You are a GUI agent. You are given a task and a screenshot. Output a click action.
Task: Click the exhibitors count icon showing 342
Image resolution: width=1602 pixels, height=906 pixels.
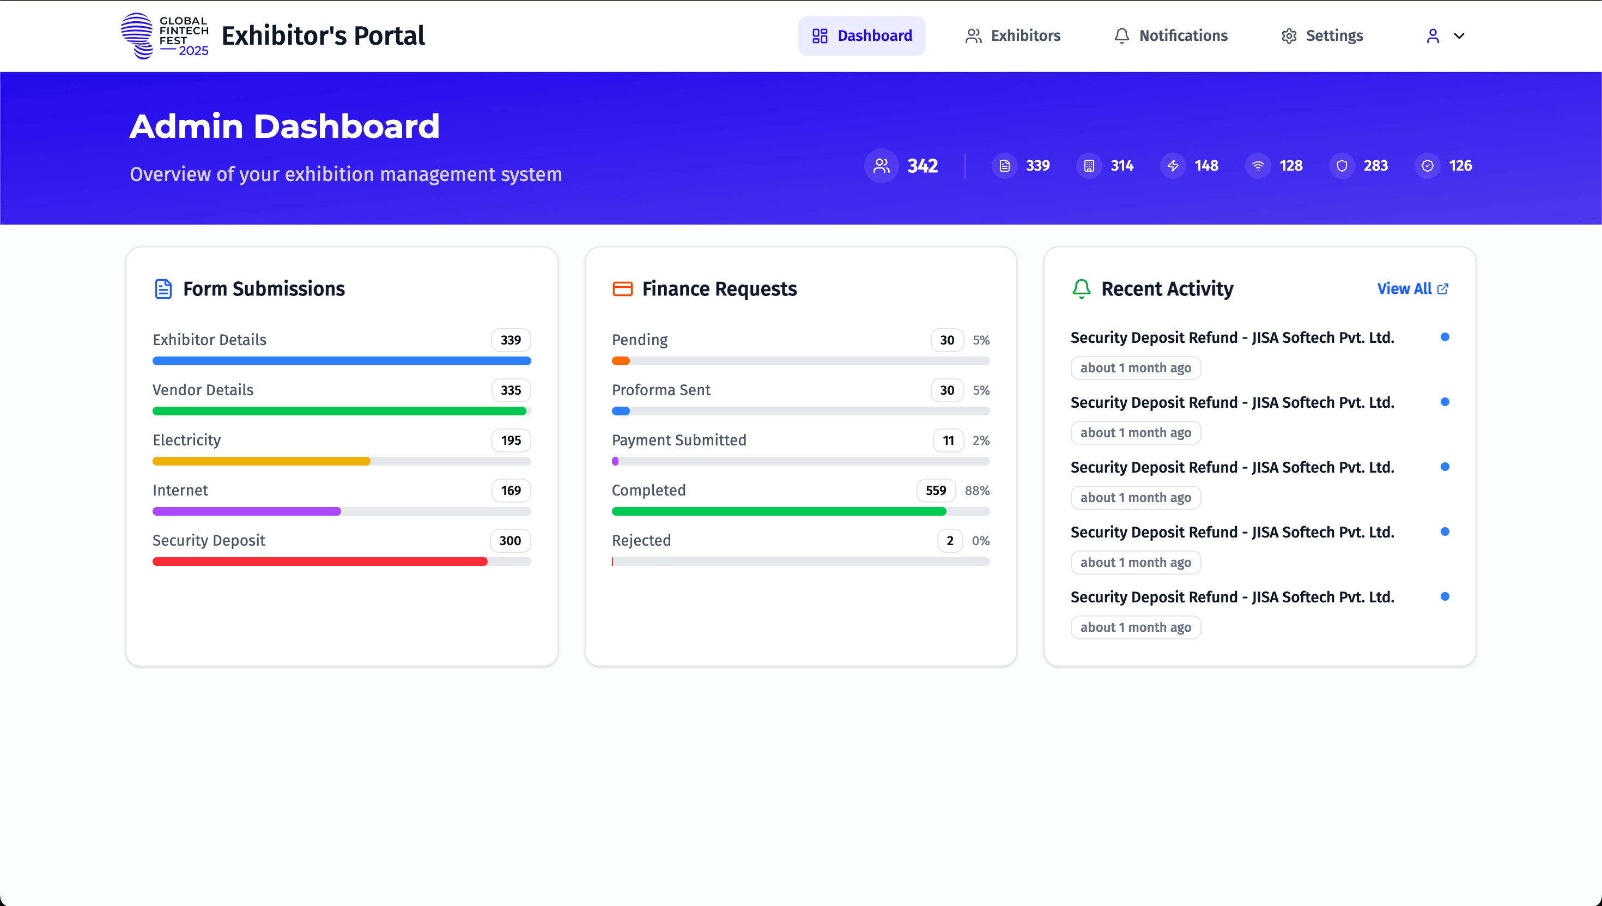[881, 166]
